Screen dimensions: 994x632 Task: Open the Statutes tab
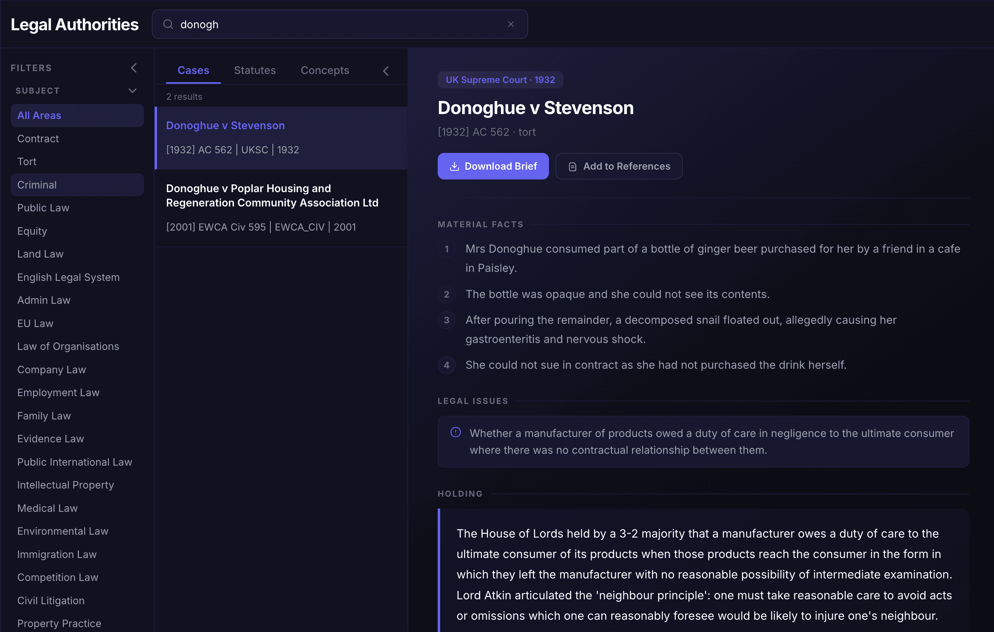click(x=255, y=70)
